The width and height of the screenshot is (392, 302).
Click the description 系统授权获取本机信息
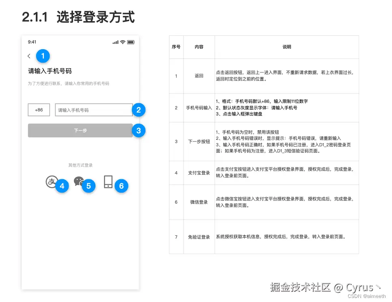281,237
